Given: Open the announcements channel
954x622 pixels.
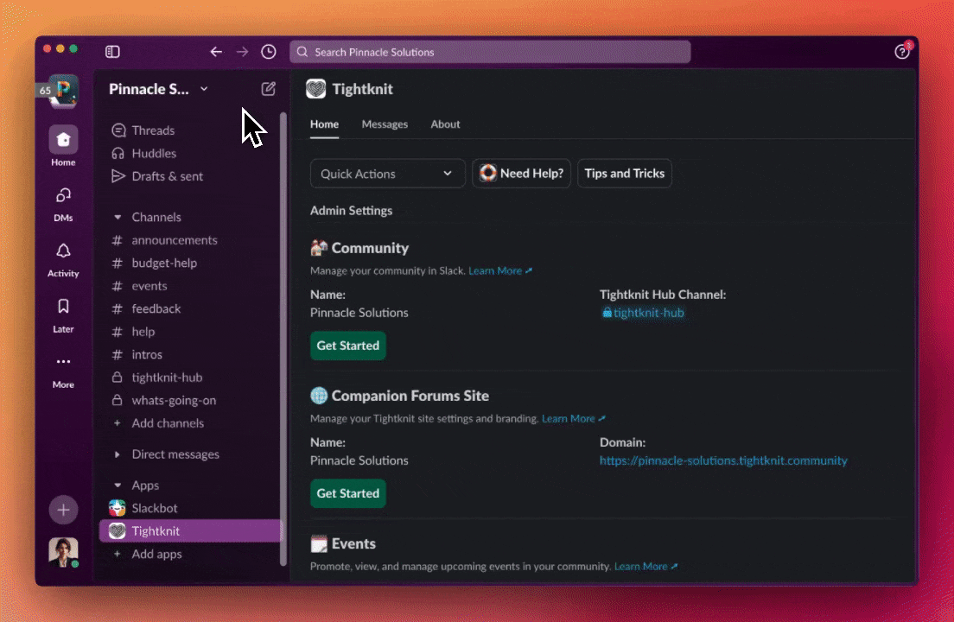Looking at the screenshot, I should (x=174, y=240).
